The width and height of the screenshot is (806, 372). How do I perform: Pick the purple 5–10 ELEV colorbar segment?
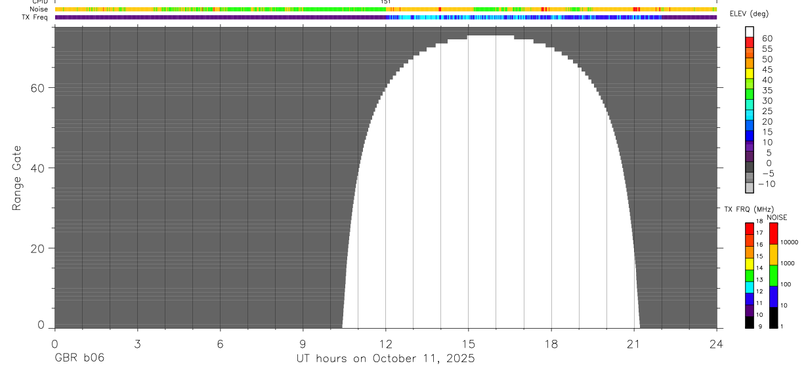tap(749, 146)
